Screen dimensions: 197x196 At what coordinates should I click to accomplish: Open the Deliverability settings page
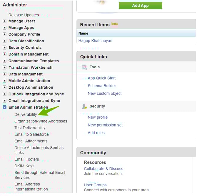coord(26,114)
